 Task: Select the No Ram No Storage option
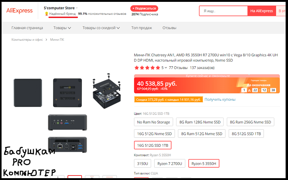click(153, 122)
